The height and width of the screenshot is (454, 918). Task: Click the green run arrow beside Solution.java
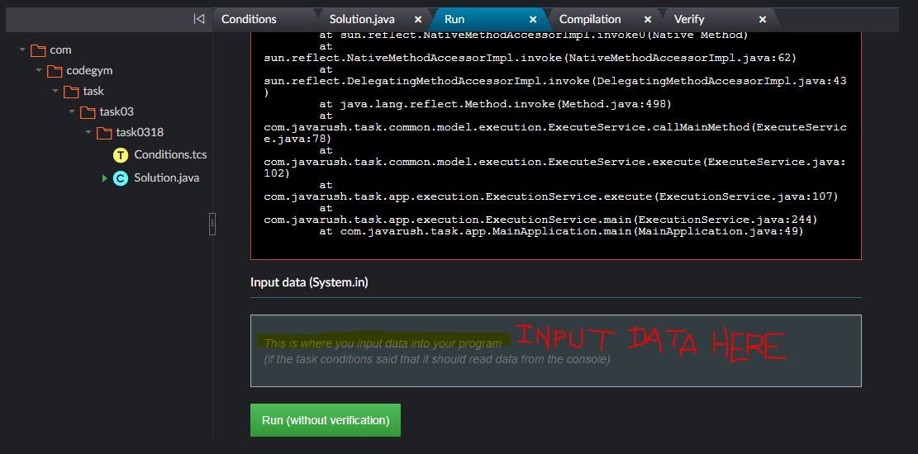pos(105,178)
